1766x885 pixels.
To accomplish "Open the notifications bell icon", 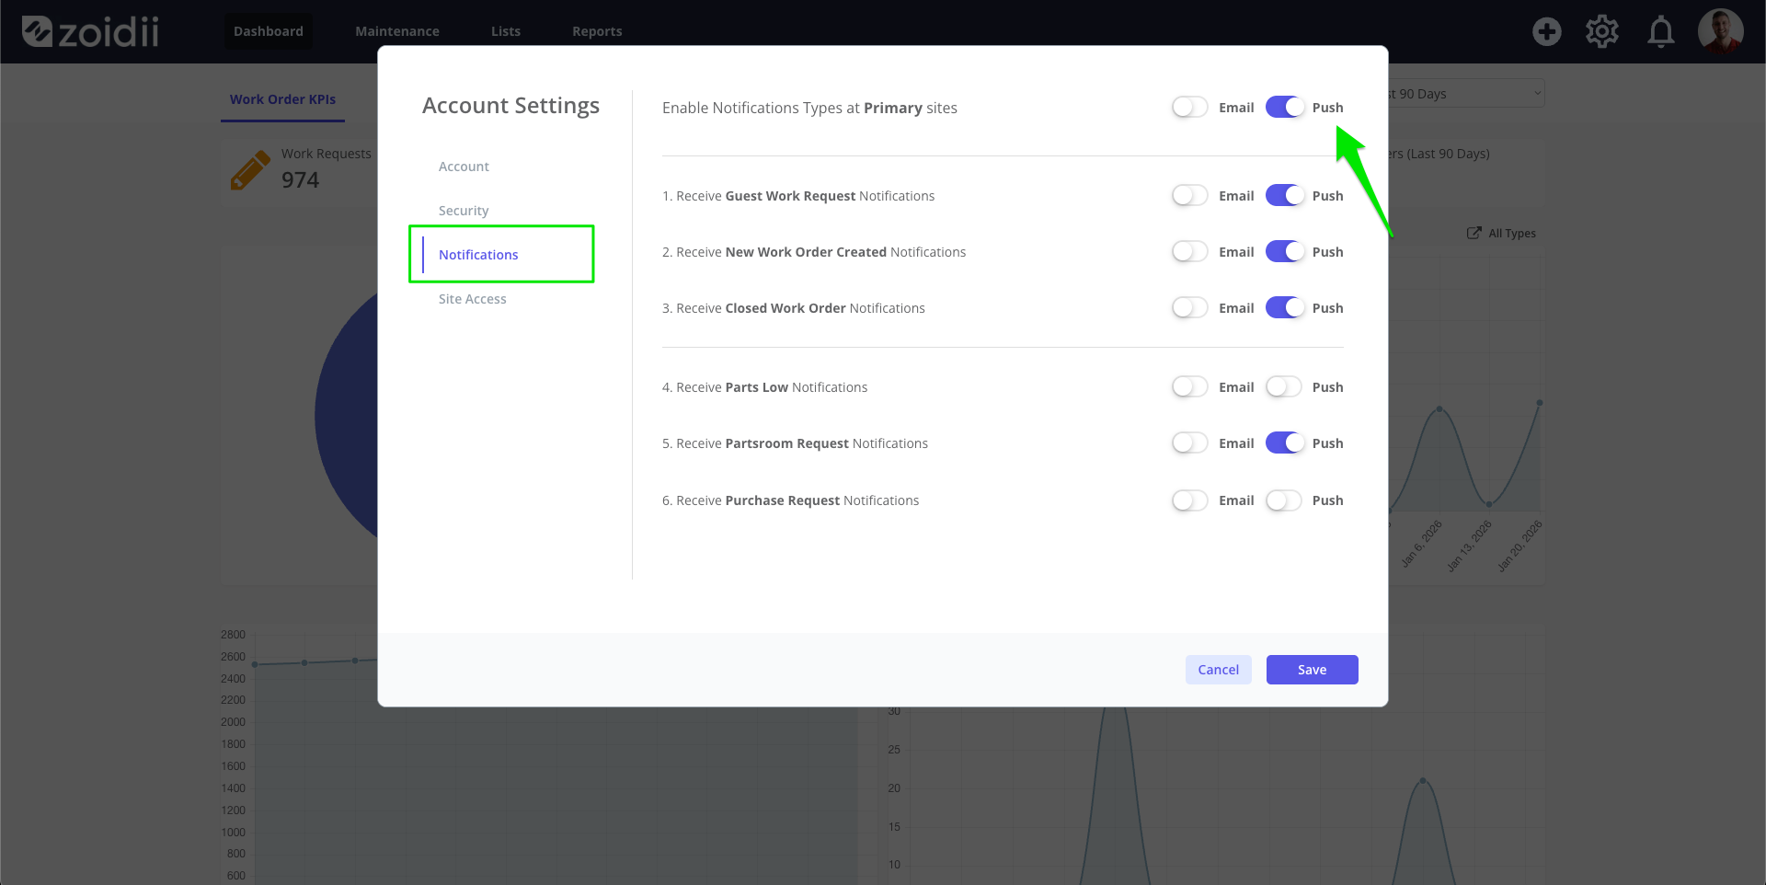I will (1660, 32).
